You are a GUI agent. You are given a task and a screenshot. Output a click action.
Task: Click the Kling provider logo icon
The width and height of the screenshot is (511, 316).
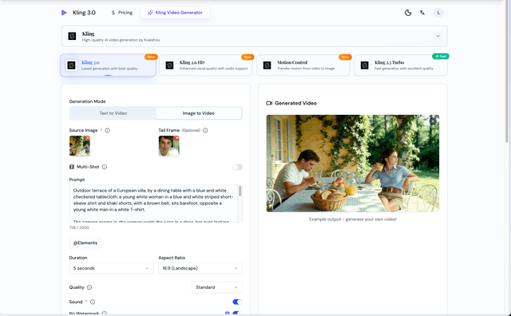click(72, 36)
